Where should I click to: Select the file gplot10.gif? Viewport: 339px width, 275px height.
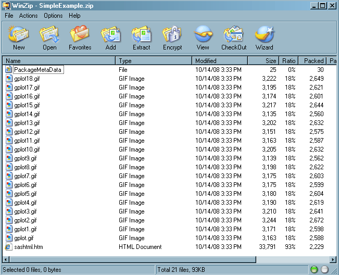point(27,149)
